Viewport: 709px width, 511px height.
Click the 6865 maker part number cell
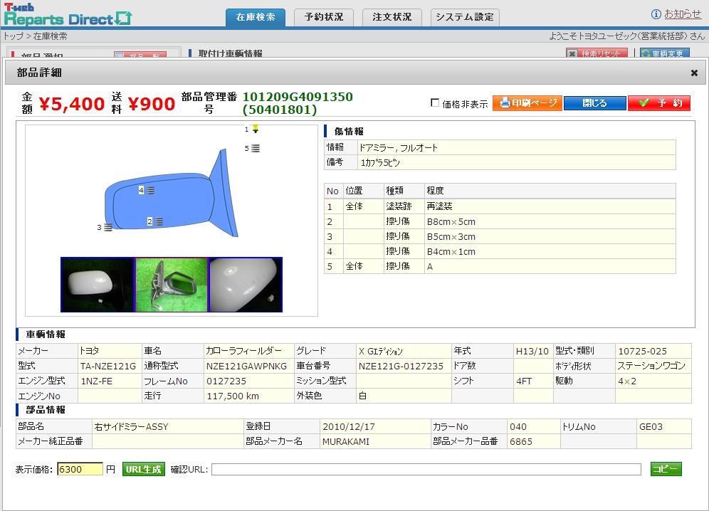tap(534, 441)
